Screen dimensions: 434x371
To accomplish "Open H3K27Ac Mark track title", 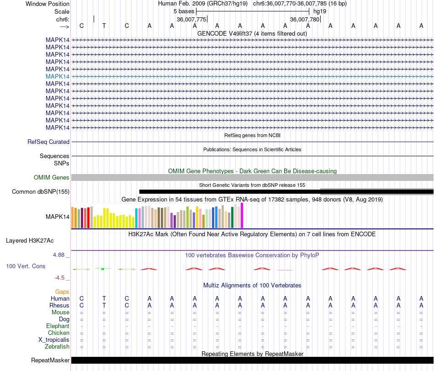I will point(252,234).
